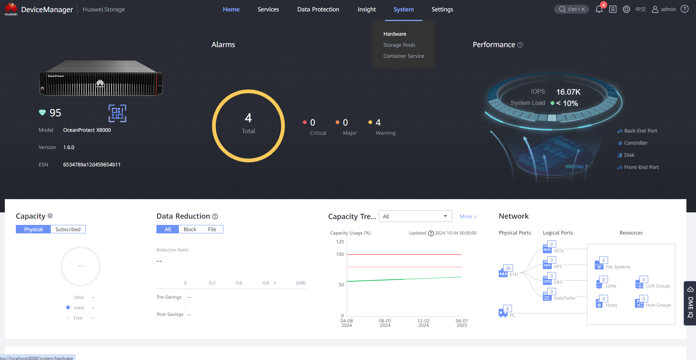
Task: Open the alarm bell notifications
Action: click(x=599, y=9)
